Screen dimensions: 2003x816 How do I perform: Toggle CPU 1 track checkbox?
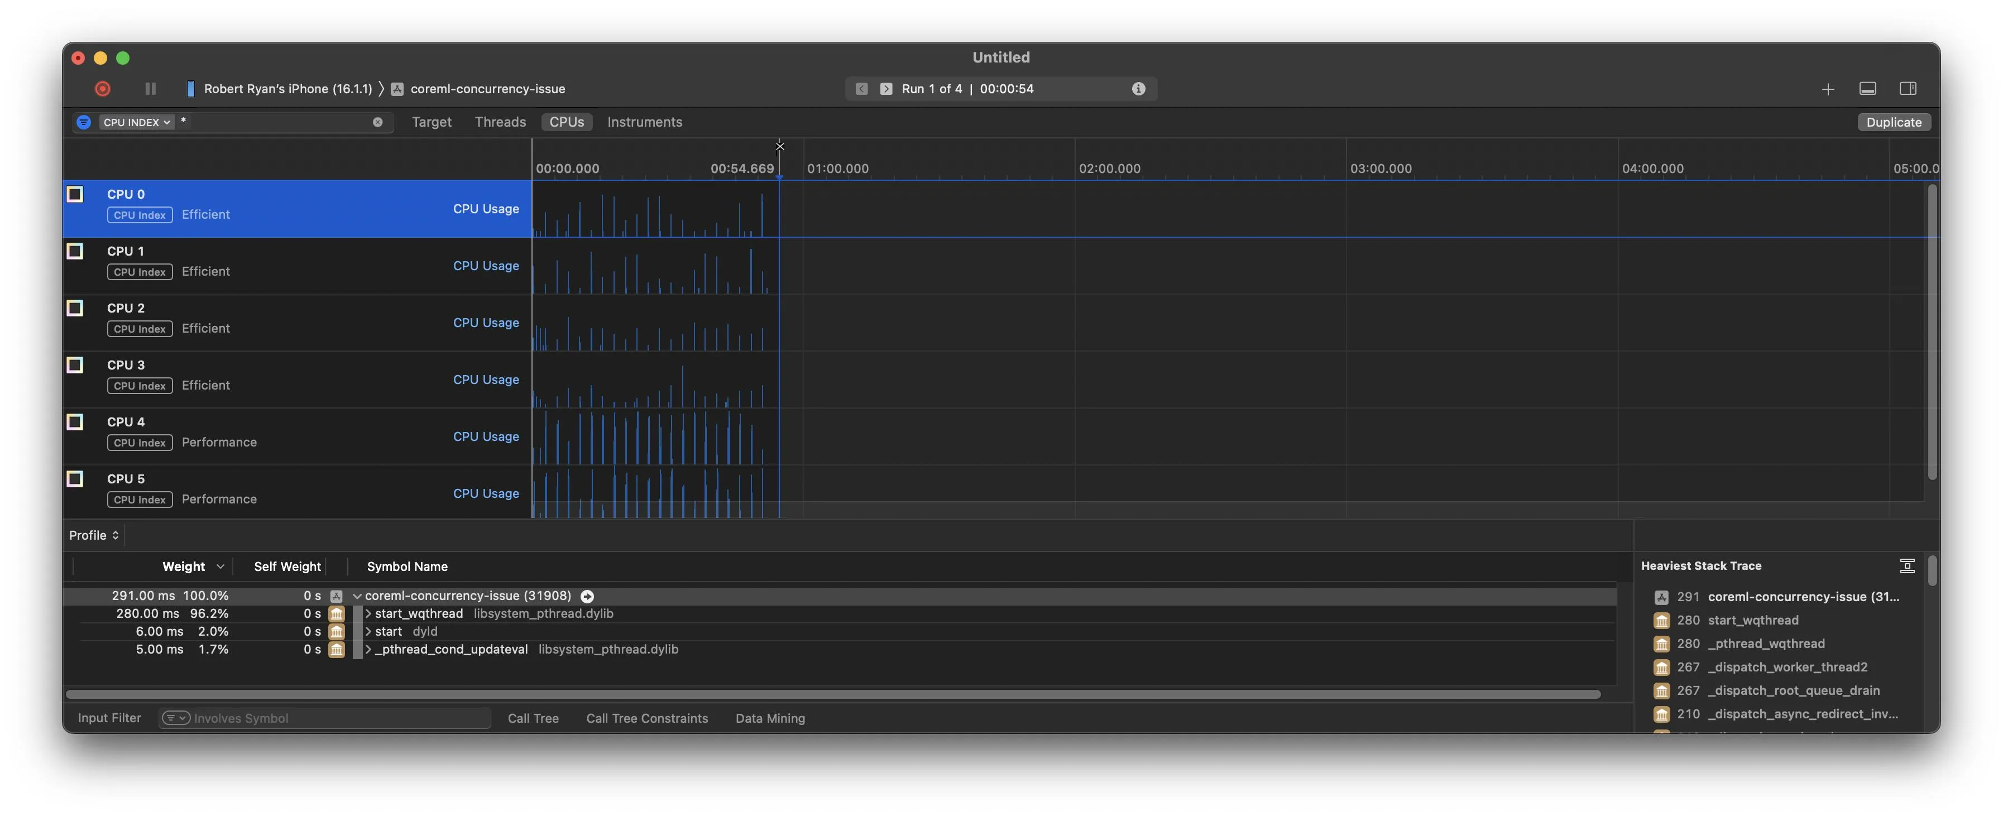[x=75, y=251]
